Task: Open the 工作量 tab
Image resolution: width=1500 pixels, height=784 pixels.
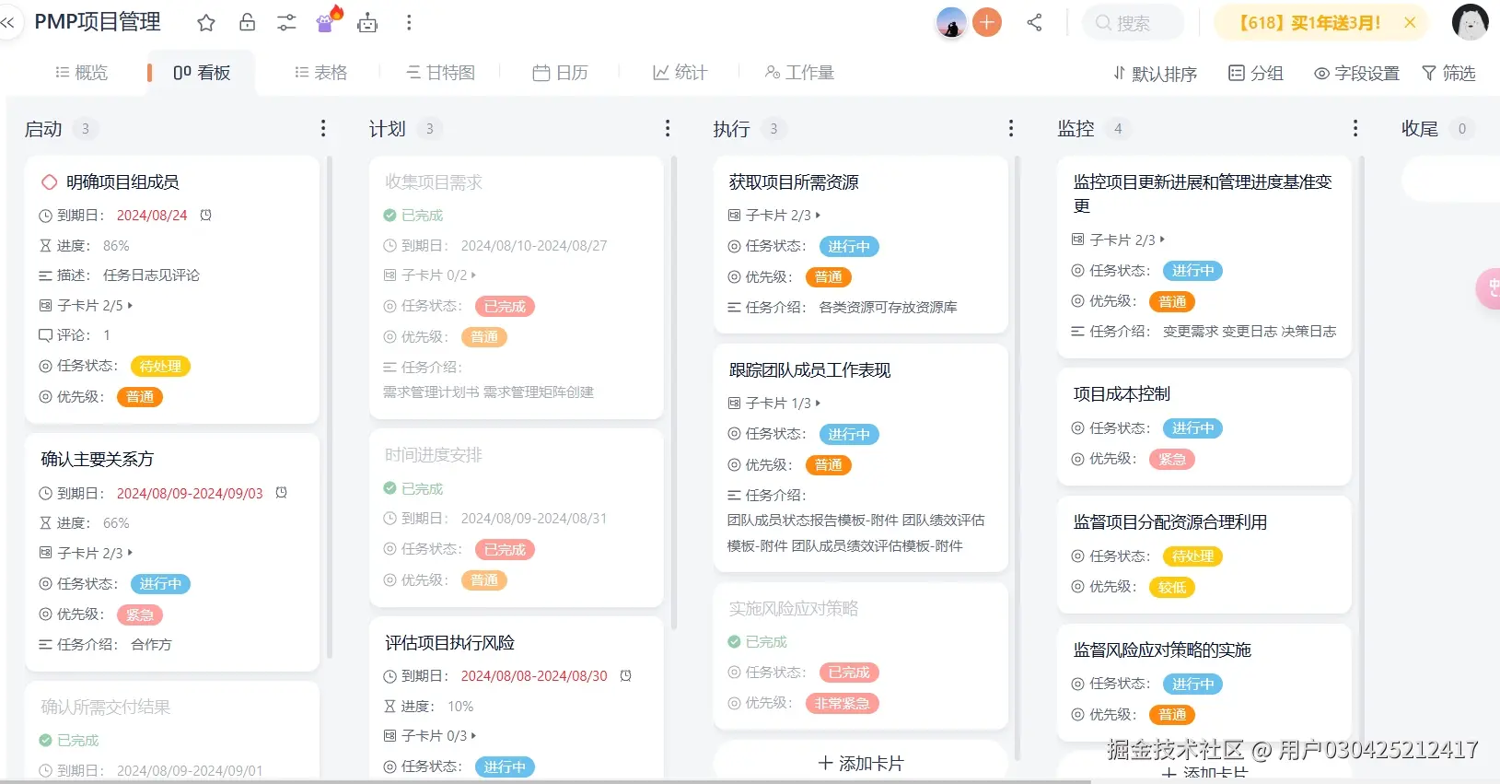Action: pos(799,73)
